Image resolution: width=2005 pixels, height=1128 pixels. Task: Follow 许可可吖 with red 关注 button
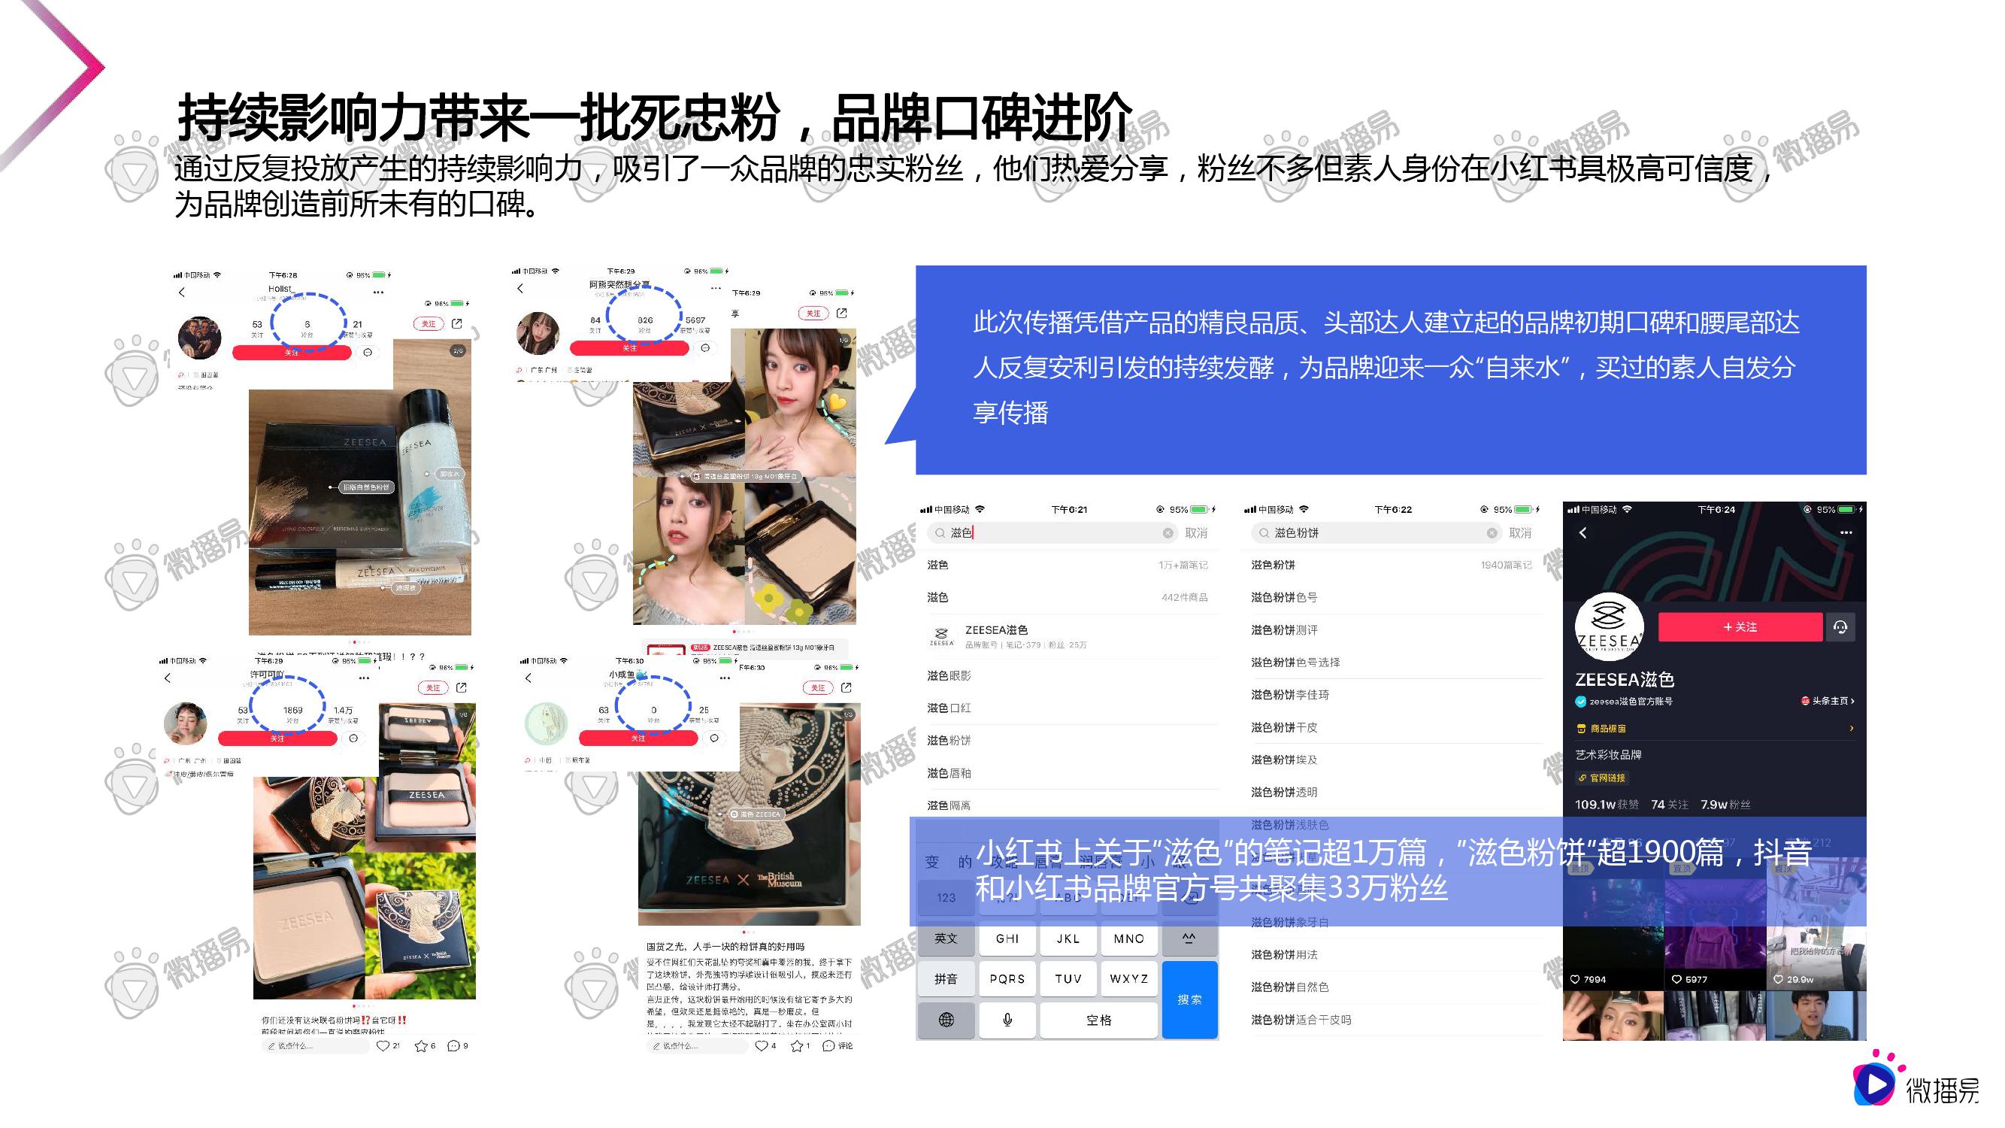[277, 738]
